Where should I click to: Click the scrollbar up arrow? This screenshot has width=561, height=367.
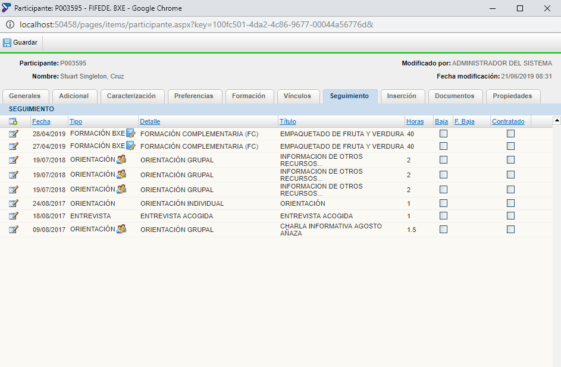click(x=557, y=121)
